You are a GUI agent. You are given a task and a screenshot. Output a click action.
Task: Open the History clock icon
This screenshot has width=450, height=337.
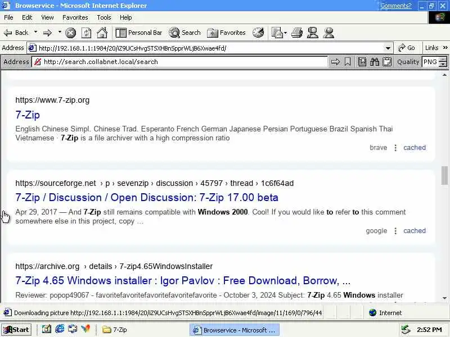(258, 33)
